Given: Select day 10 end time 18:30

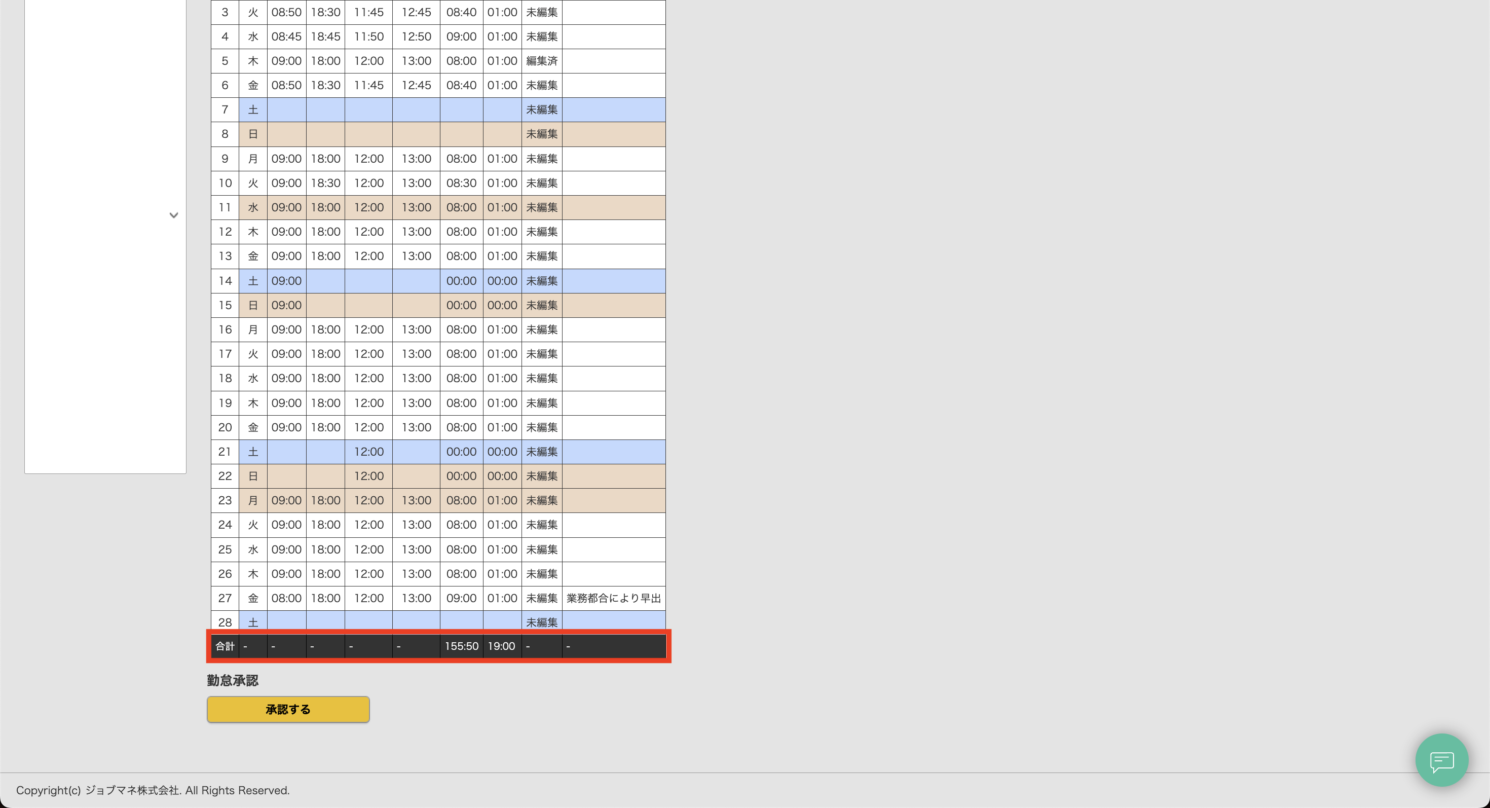Looking at the screenshot, I should [326, 183].
